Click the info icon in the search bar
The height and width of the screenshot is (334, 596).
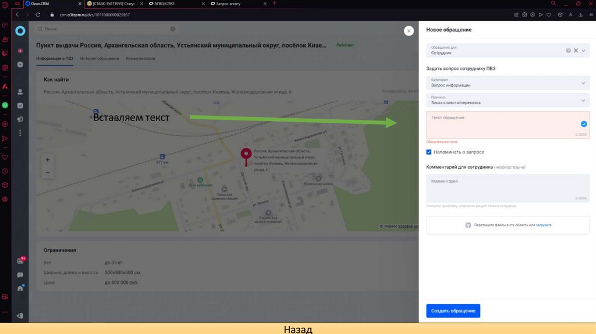pos(172,29)
